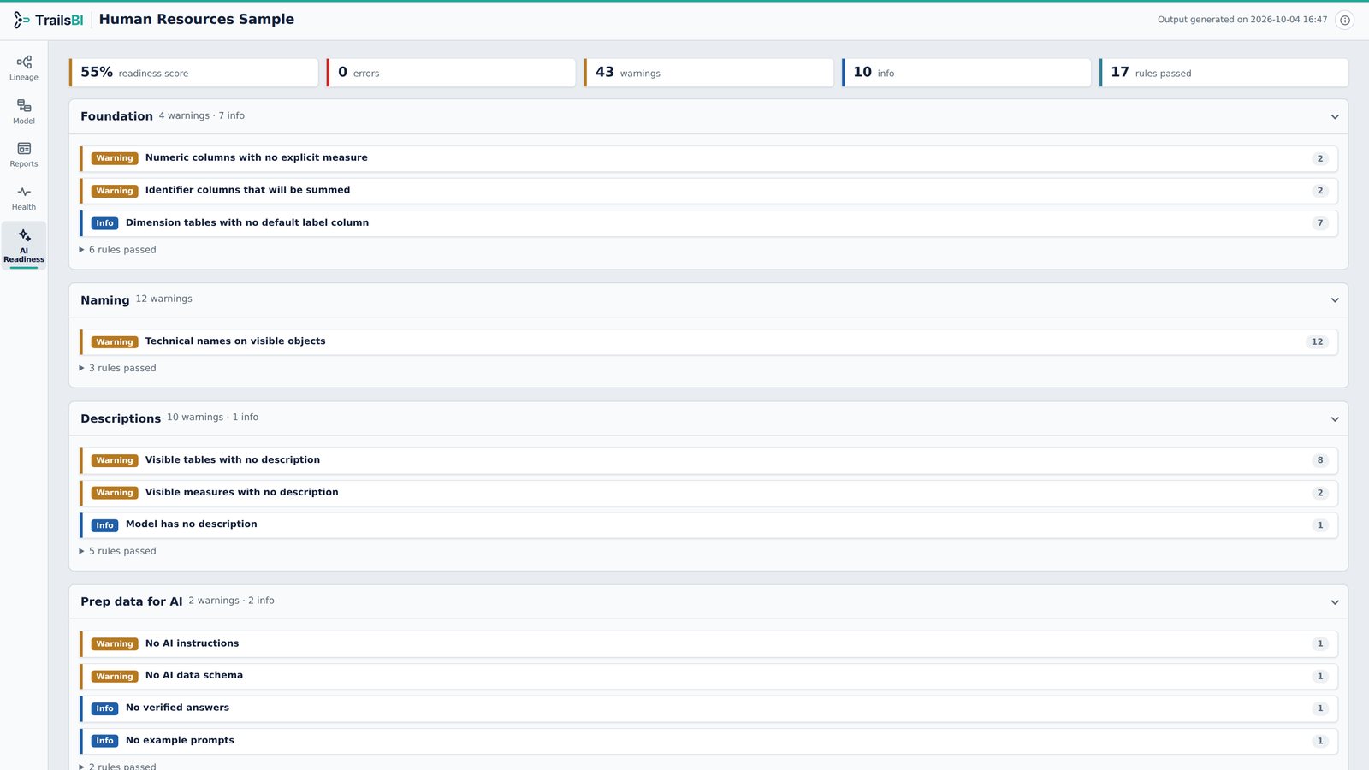Click the Human Resources Sample title
Image resolution: width=1369 pixels, height=770 pixels.
click(x=197, y=19)
